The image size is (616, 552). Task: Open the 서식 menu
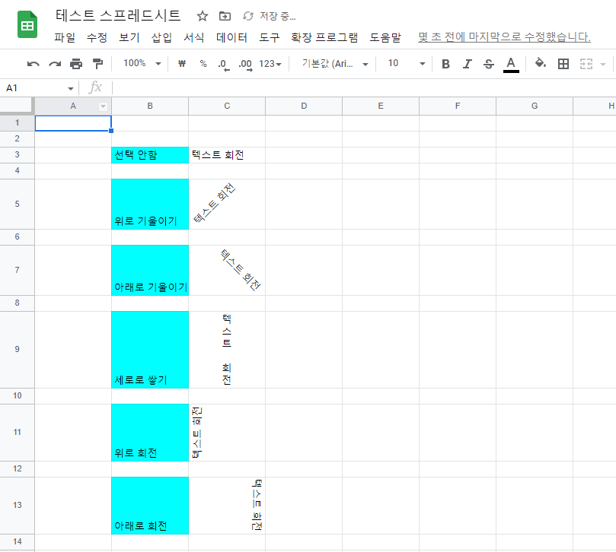[x=194, y=38]
